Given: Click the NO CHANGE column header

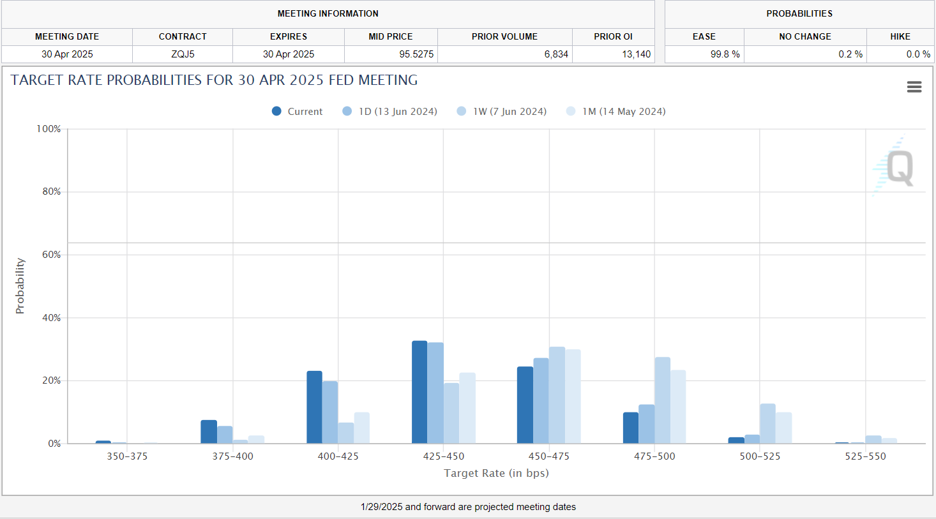Looking at the screenshot, I should click(x=804, y=36).
